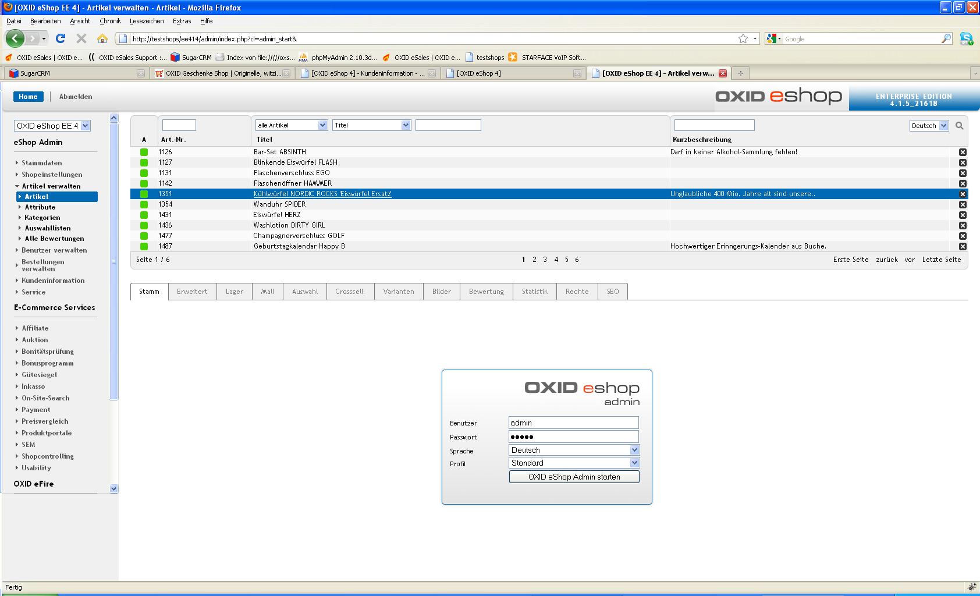Click the Firefox reload page icon
980x596 pixels.
(x=60, y=38)
